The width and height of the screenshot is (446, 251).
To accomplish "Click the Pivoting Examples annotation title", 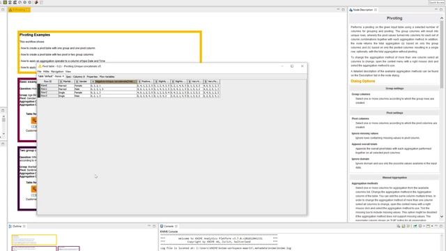I will [35, 35].
